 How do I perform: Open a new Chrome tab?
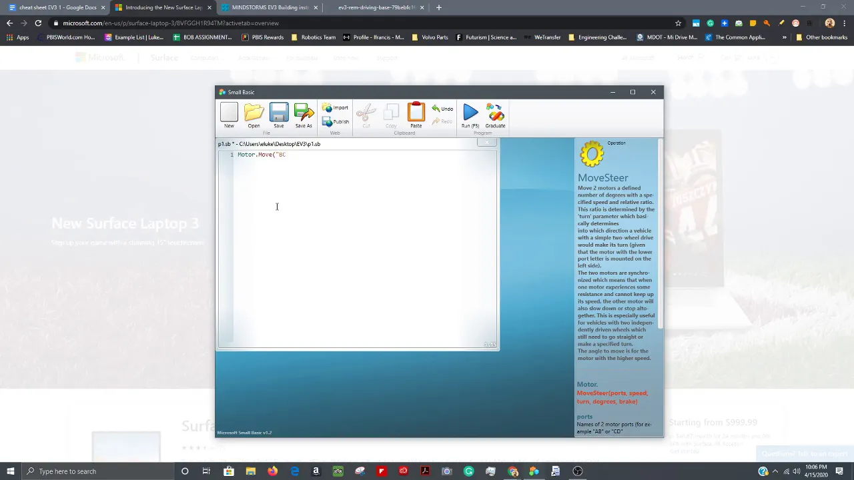pos(438,7)
